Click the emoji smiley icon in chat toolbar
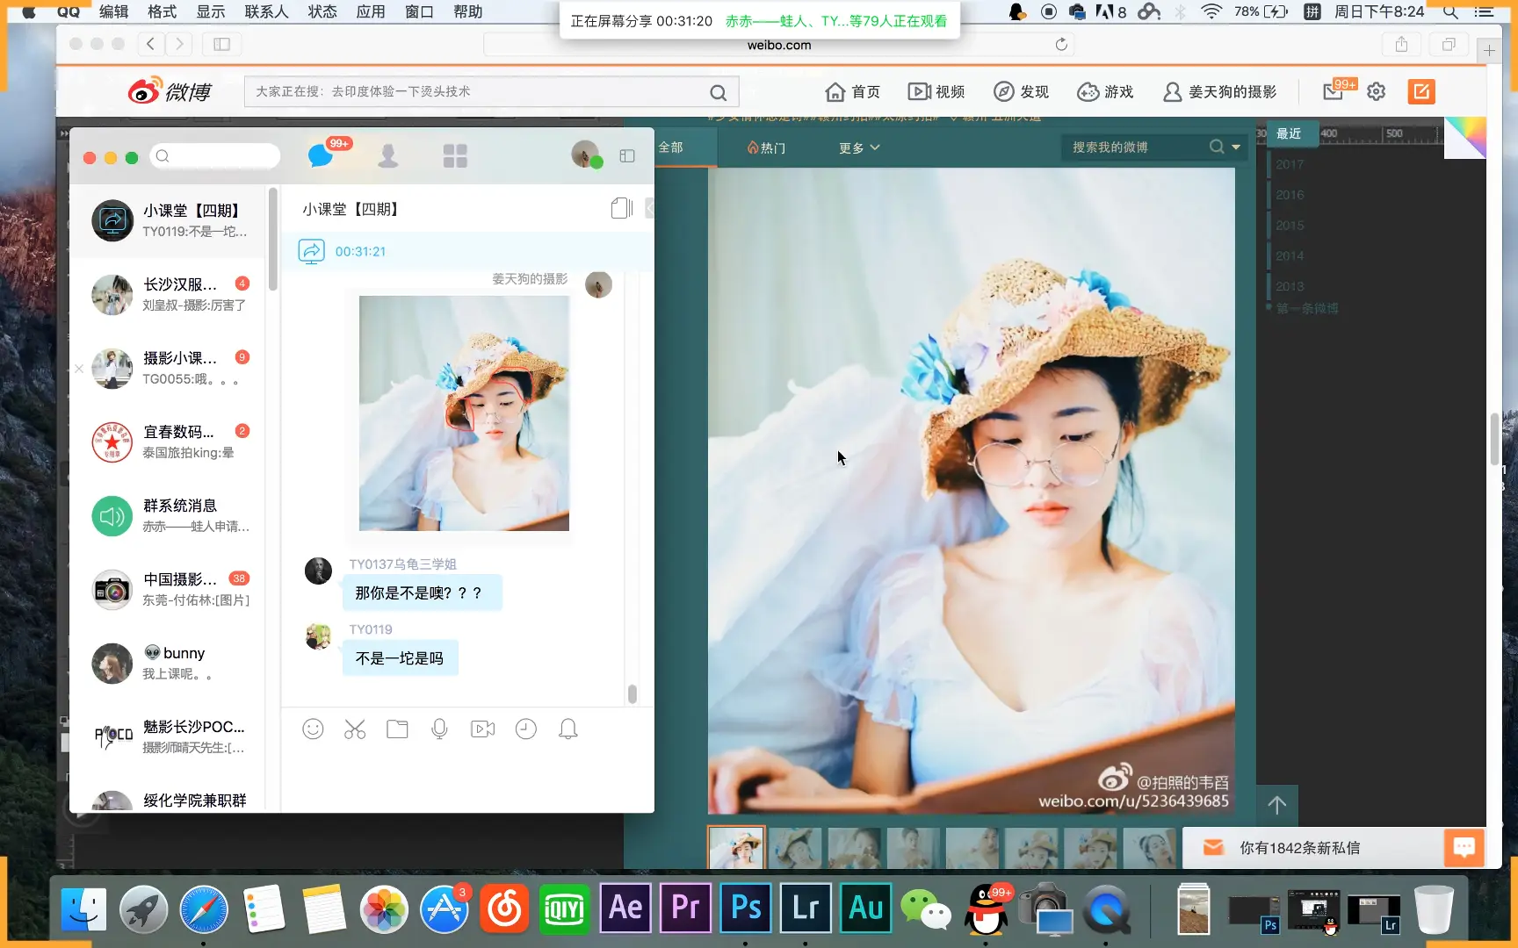Image resolution: width=1518 pixels, height=948 pixels. (x=313, y=729)
